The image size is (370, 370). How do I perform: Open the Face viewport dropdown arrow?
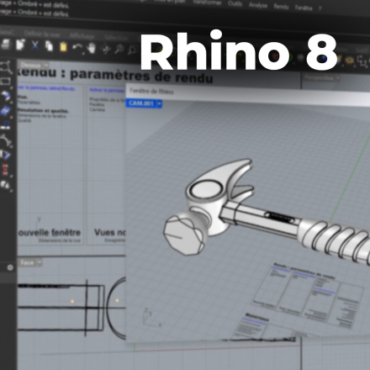(x=40, y=262)
